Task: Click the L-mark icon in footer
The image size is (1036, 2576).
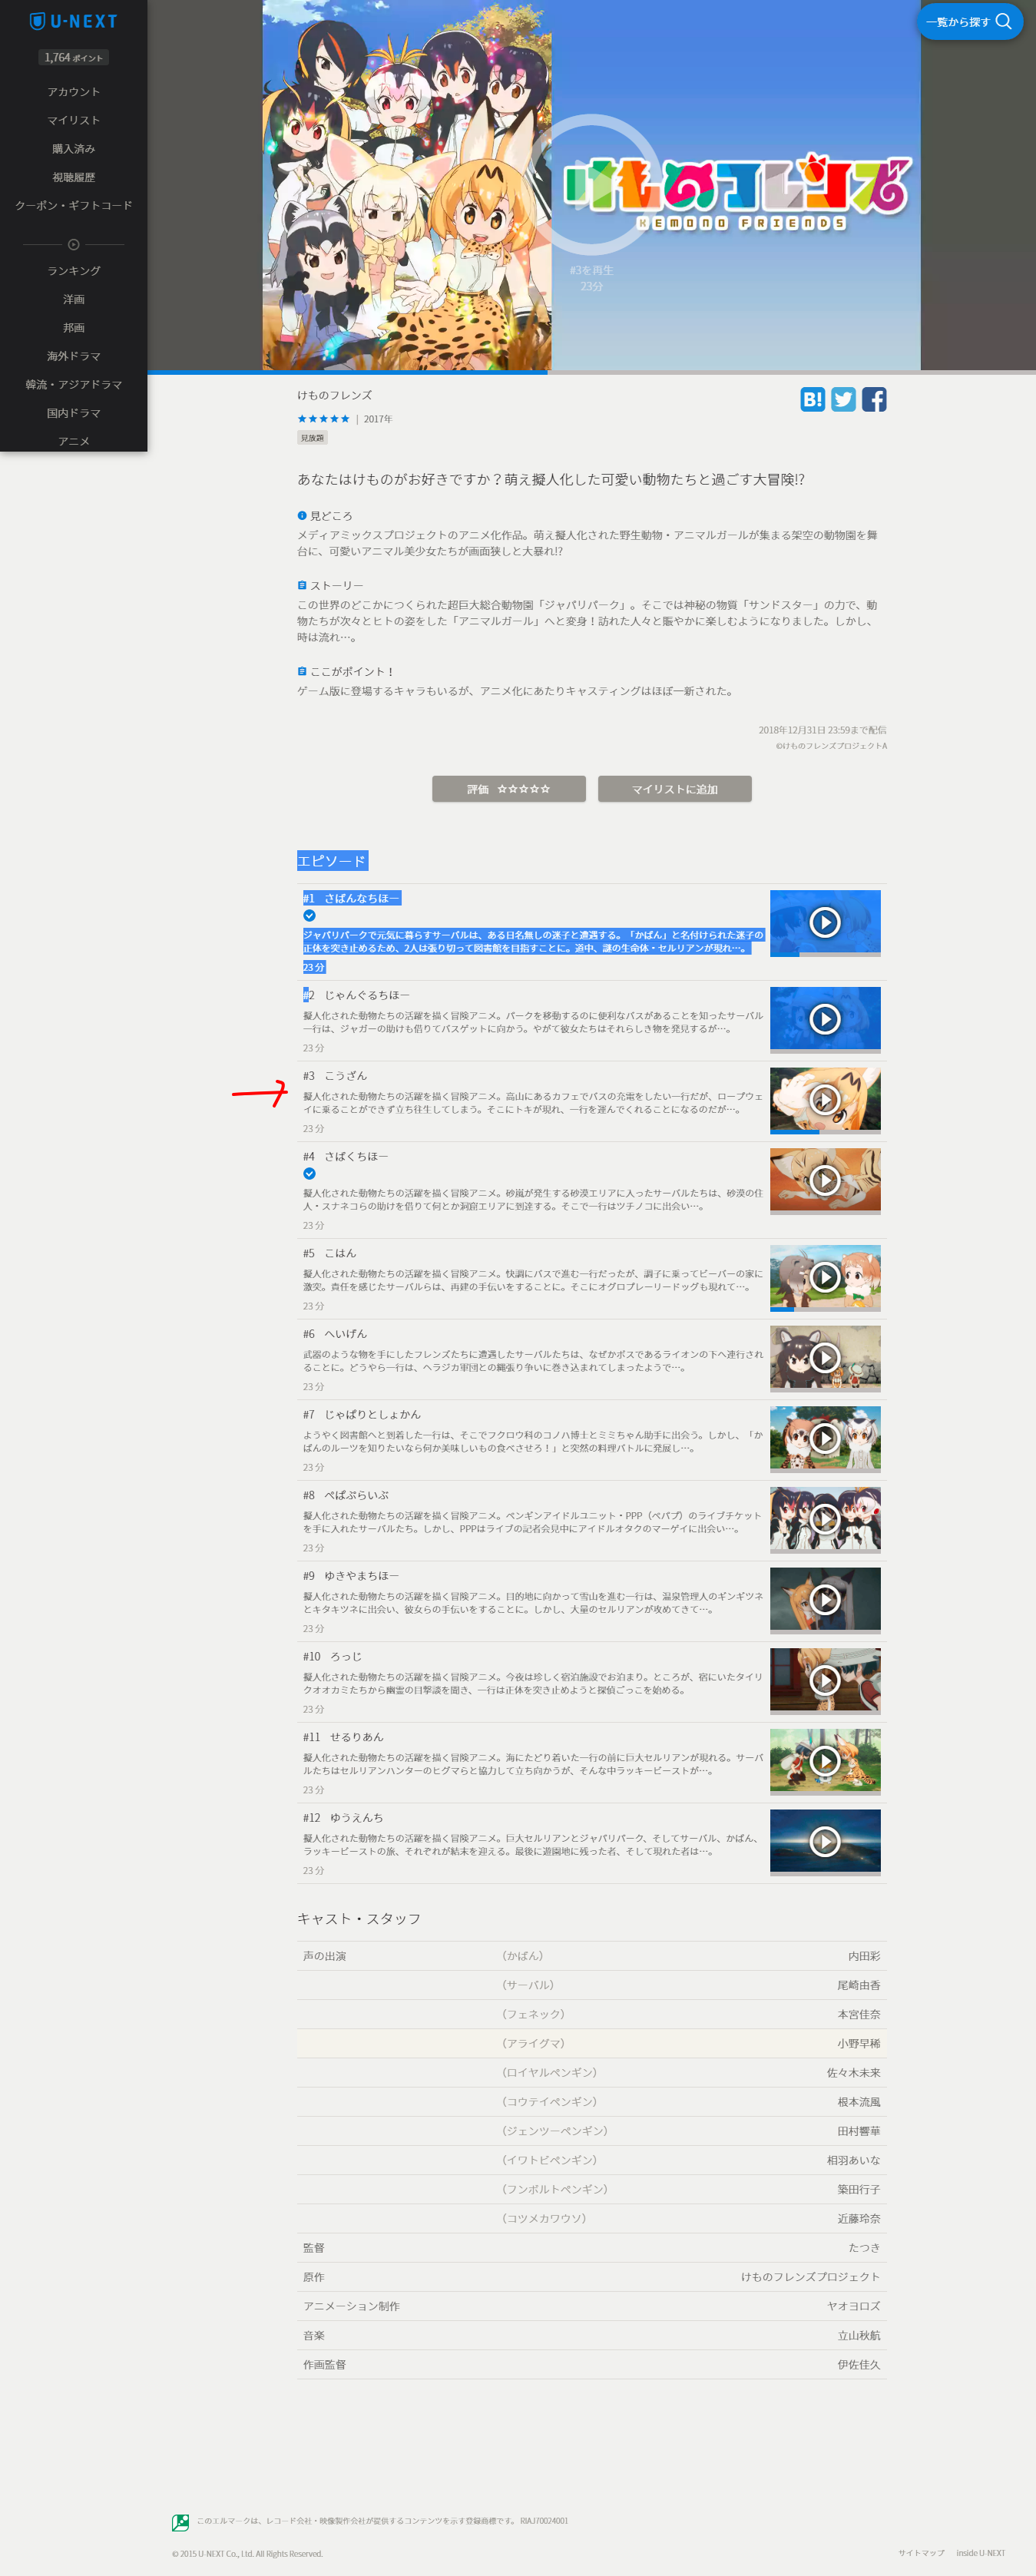Action: pos(180,2522)
